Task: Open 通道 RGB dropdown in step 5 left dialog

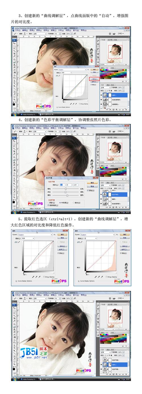Action: (x=28, y=238)
